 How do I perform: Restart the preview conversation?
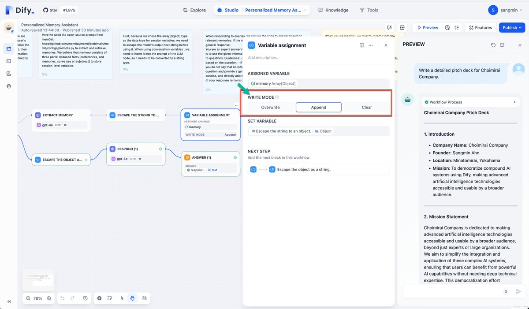tap(493, 45)
